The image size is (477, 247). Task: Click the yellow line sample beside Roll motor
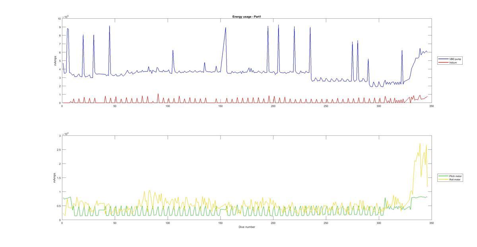point(443,179)
